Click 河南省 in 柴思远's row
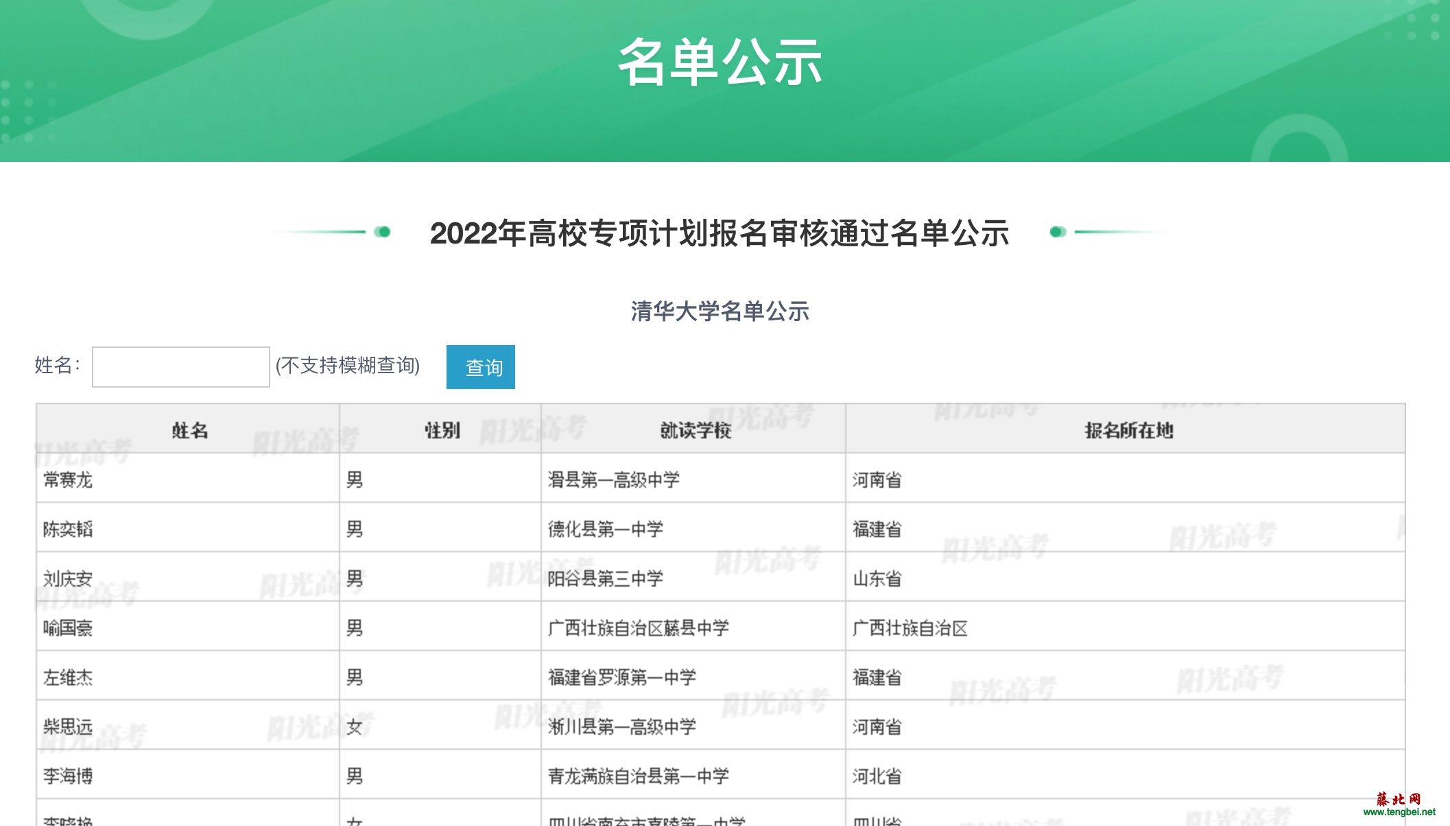Image resolution: width=1450 pixels, height=826 pixels. coord(877,727)
